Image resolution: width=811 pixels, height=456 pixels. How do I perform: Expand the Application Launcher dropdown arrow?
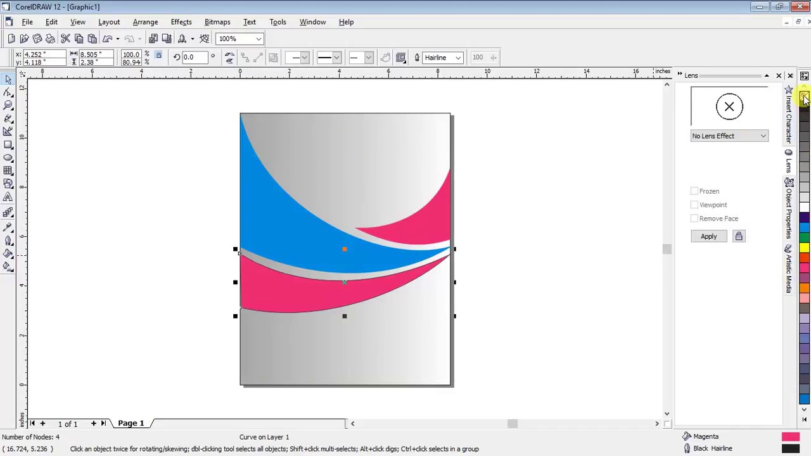[192, 39]
